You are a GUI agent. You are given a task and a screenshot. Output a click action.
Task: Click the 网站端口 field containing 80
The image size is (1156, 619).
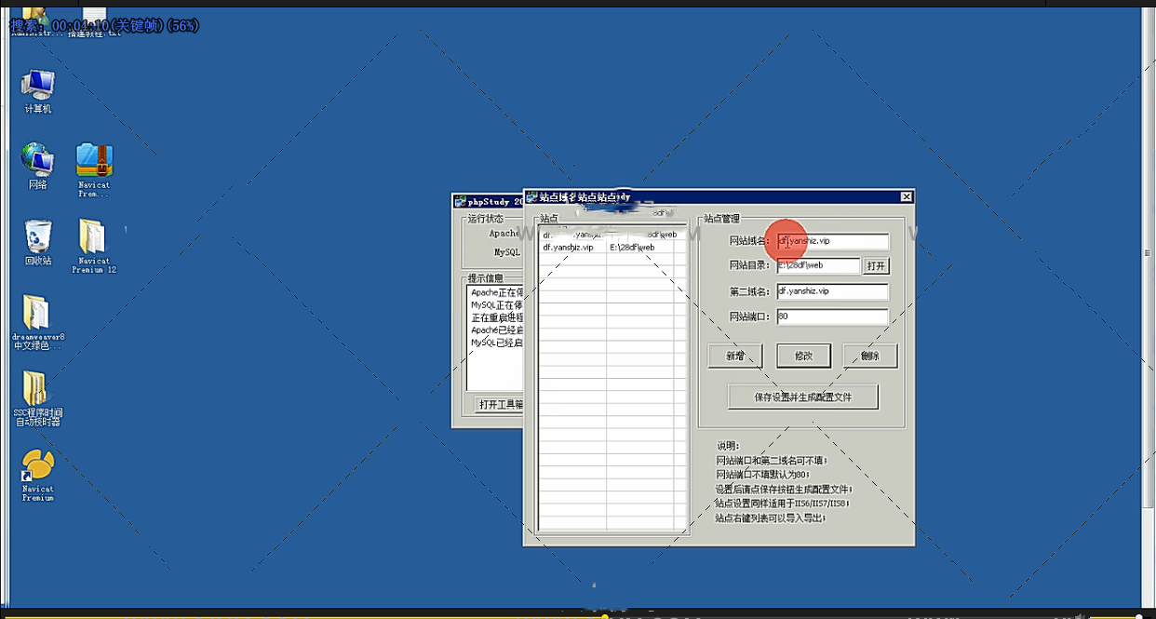click(833, 316)
